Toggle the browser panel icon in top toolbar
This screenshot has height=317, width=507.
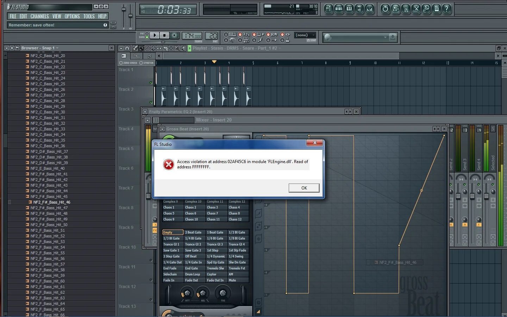[x=359, y=9]
